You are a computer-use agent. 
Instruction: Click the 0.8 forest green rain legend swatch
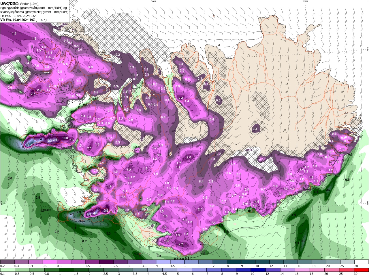pyautogui.click(x=52, y=270)
